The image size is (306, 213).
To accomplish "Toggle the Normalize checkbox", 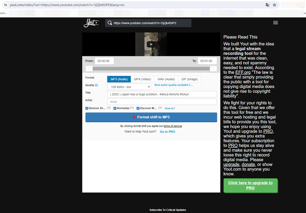I will point(115,108).
